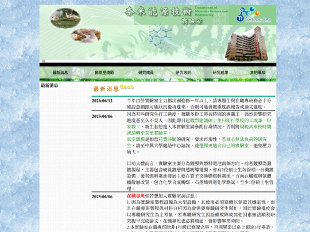Open the 最新消息 navigation menu item
Screen dimensions: 310x232
pos(60,73)
